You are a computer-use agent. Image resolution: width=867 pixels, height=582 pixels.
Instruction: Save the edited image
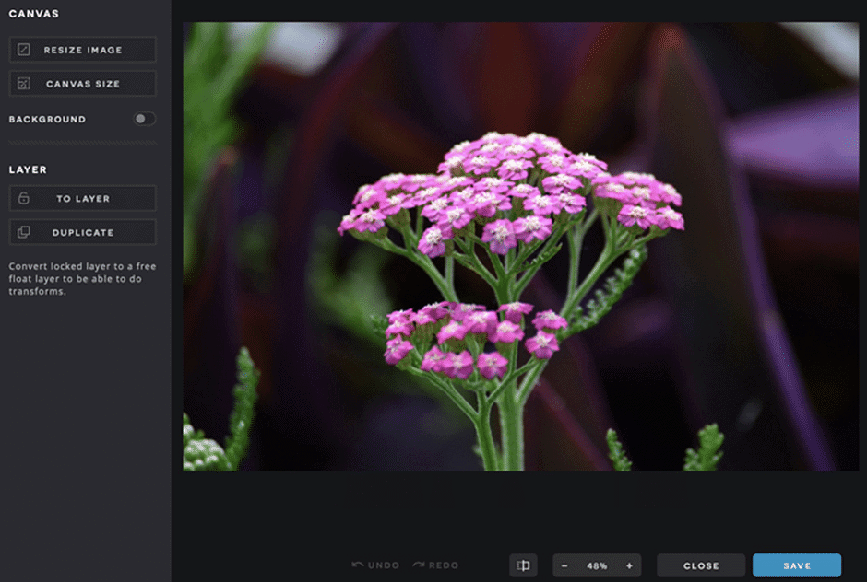[x=796, y=565]
